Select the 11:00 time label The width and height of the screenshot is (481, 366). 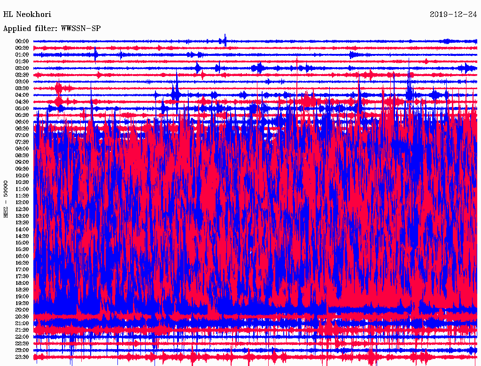[x=22, y=189]
